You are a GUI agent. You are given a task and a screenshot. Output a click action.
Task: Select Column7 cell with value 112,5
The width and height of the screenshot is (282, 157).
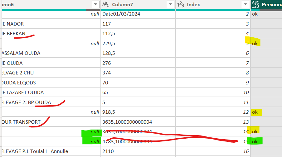coord(138,33)
